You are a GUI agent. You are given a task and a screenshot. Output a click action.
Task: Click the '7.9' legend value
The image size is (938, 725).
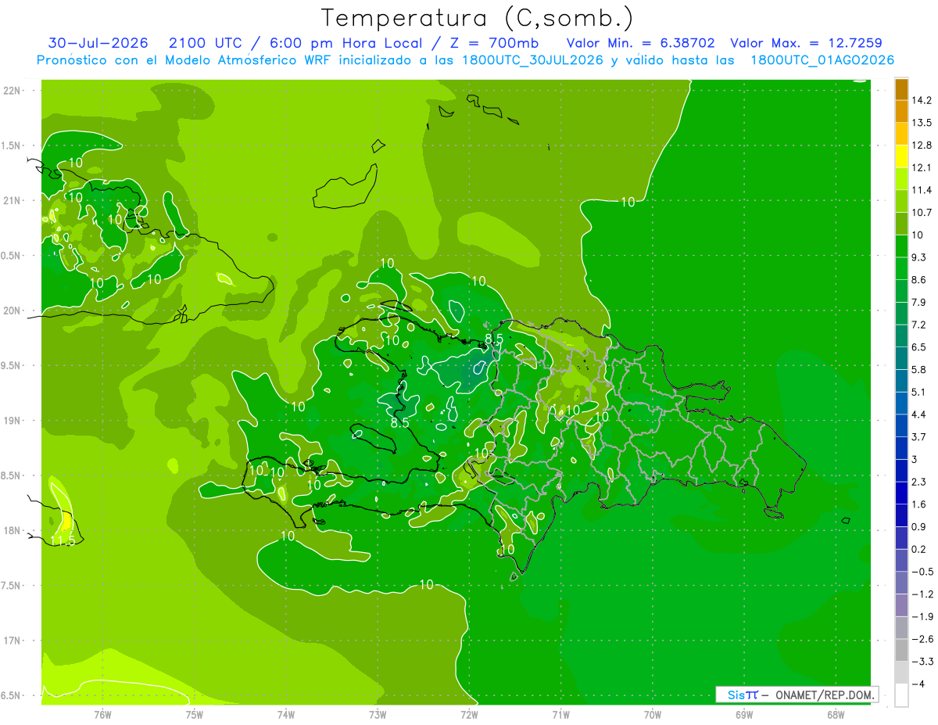[918, 303]
